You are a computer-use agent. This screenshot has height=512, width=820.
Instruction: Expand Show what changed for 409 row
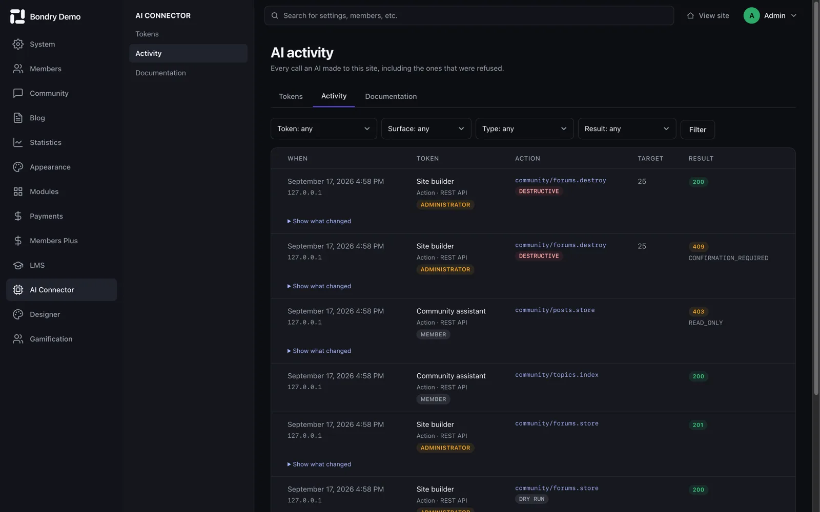(319, 286)
